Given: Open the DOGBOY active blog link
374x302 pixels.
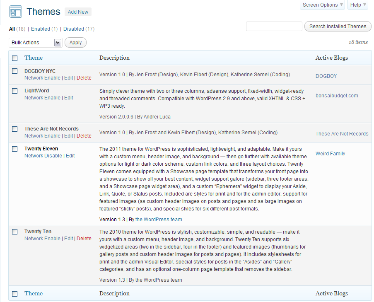Looking at the screenshot, I should pos(326,76).
